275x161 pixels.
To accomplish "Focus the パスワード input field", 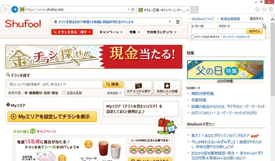I will [x=232, y=31].
